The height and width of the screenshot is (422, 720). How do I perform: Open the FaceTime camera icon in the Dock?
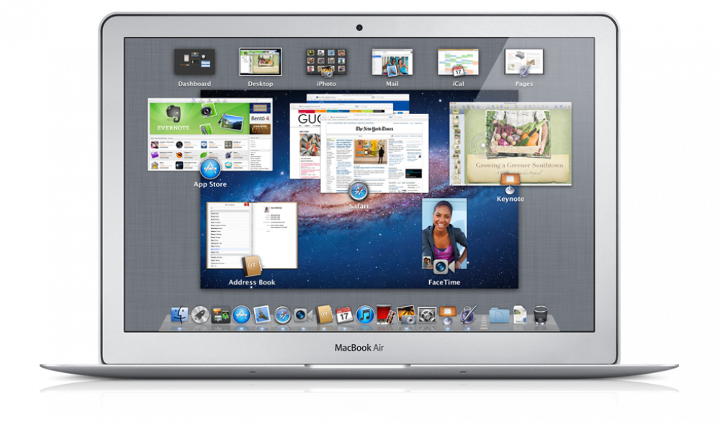tap(302, 315)
